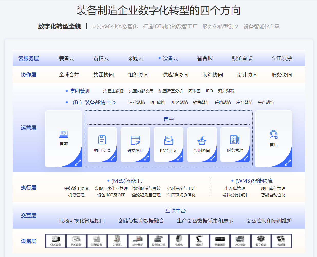Click the 传感器 thumbnail
Screen dimensions: 317x257
pos(282,241)
